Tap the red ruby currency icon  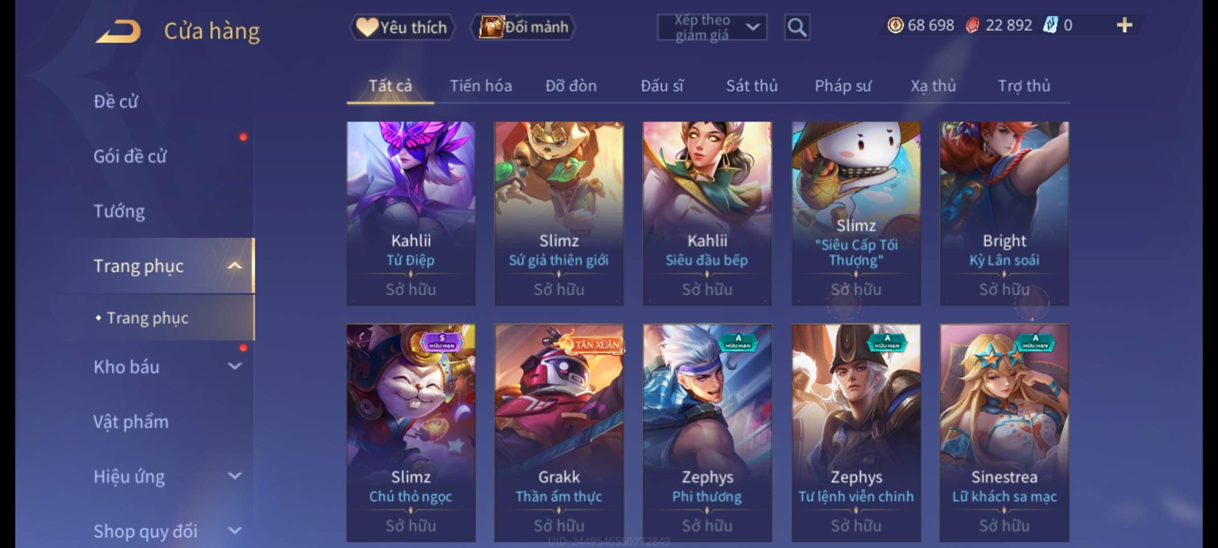pos(972,25)
